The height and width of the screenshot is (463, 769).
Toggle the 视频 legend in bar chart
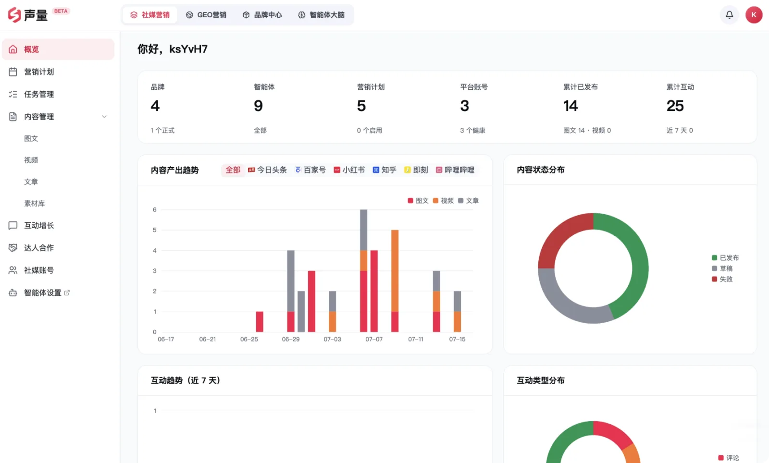[x=443, y=201]
